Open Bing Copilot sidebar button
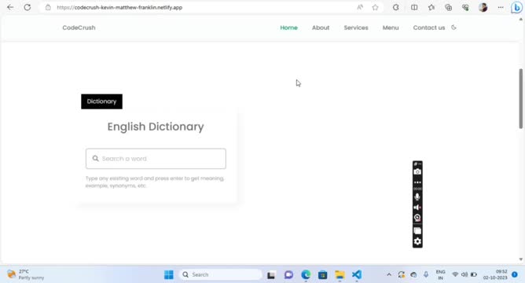The width and height of the screenshot is (525, 283). click(516, 7)
